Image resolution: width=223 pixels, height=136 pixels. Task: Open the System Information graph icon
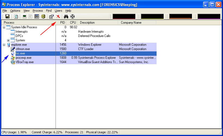click(x=25, y=17)
